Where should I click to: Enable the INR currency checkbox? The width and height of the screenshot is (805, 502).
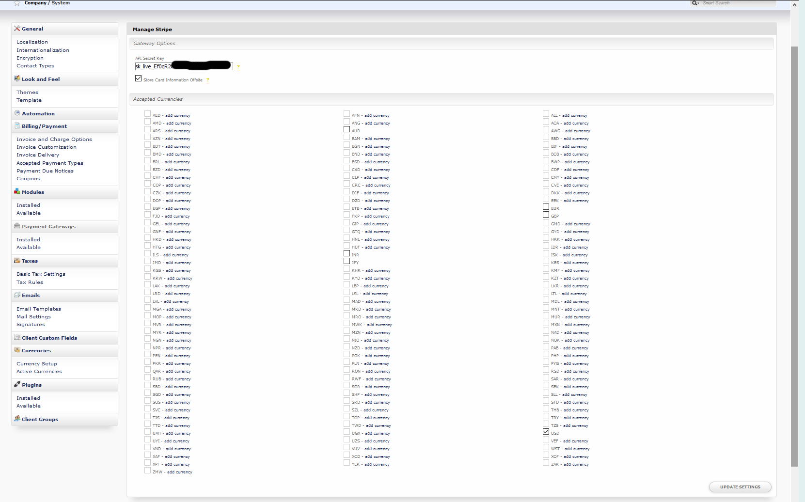pyautogui.click(x=347, y=253)
